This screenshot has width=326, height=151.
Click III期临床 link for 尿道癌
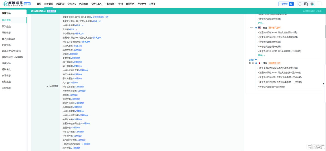click(74, 54)
